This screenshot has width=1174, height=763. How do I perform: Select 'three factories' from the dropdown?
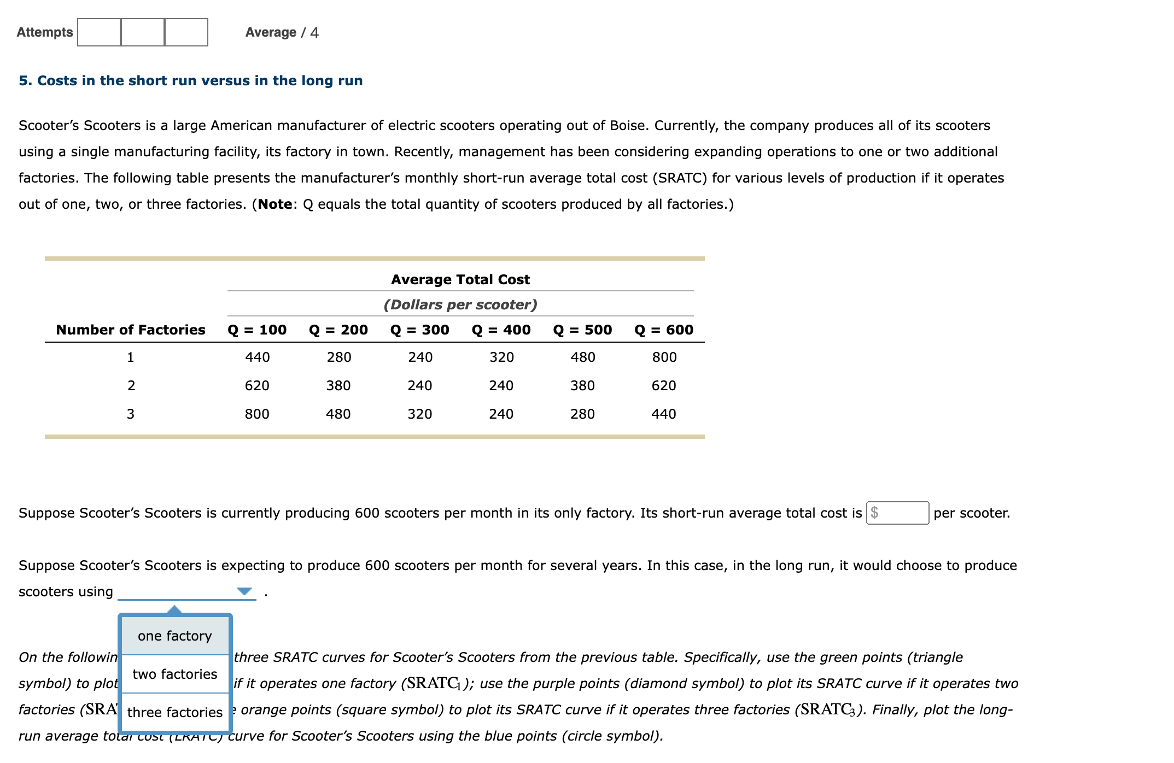coord(175,712)
